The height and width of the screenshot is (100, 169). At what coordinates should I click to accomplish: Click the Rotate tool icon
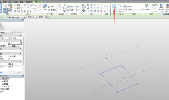91,8
